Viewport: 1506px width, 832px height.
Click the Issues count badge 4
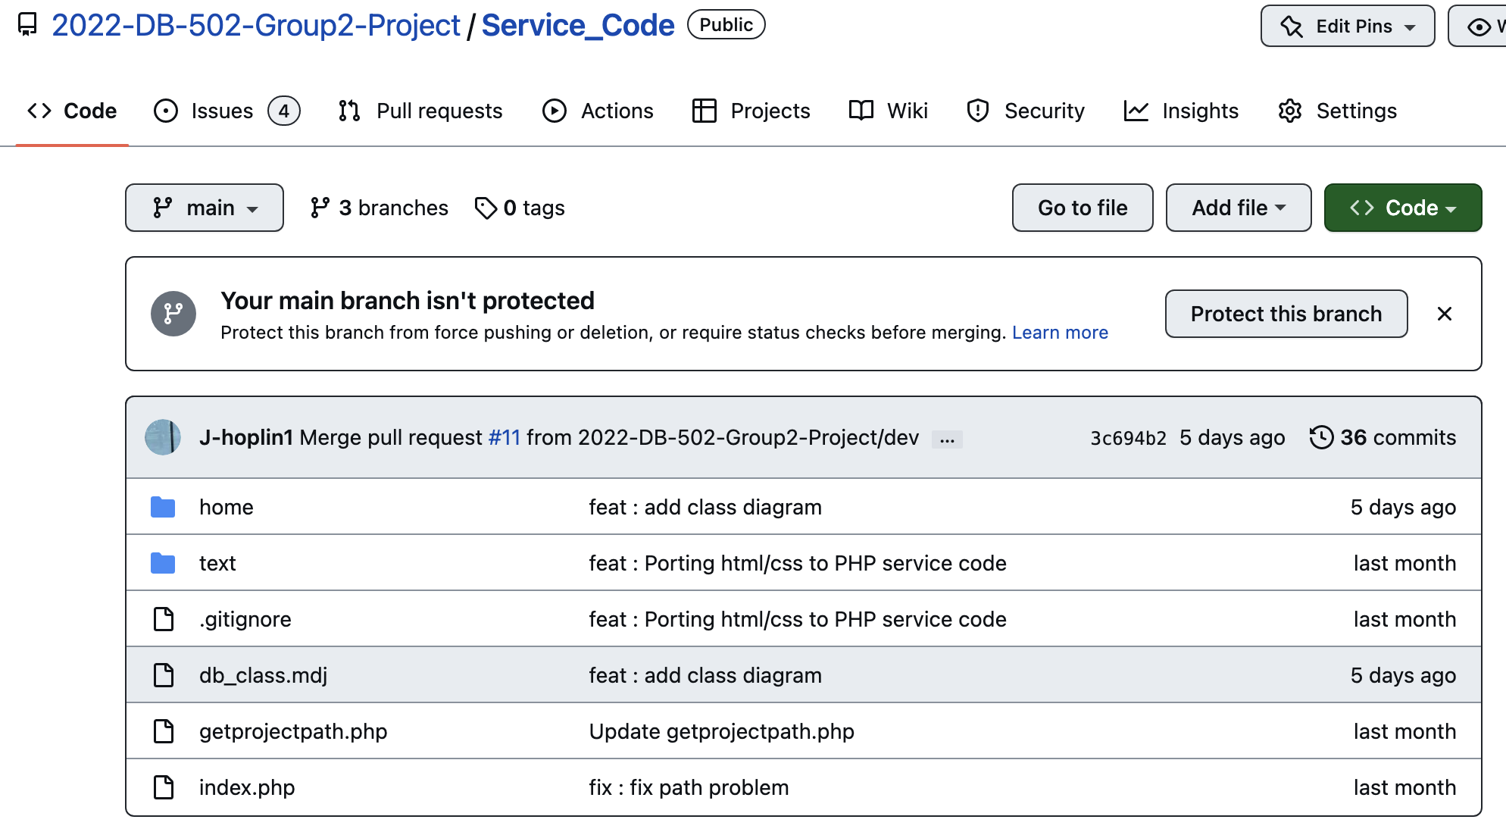point(284,111)
